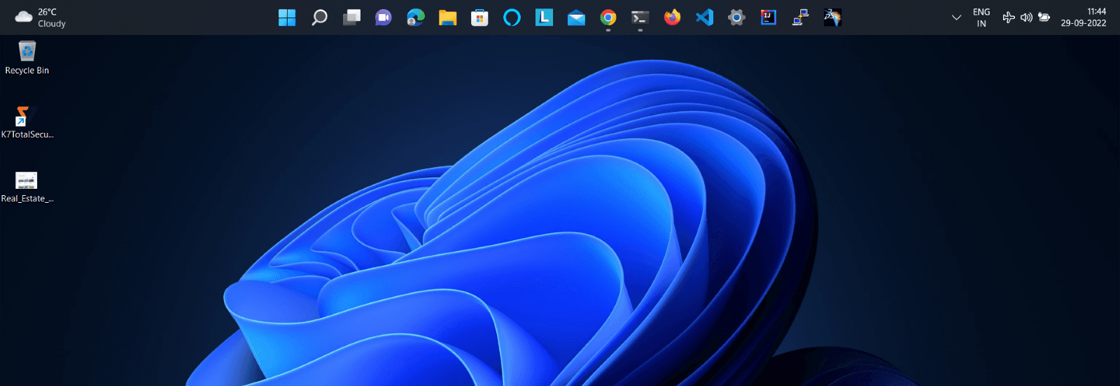Launch IntelliJ IDEA from the taskbar
1120x386 pixels.
coord(769,17)
